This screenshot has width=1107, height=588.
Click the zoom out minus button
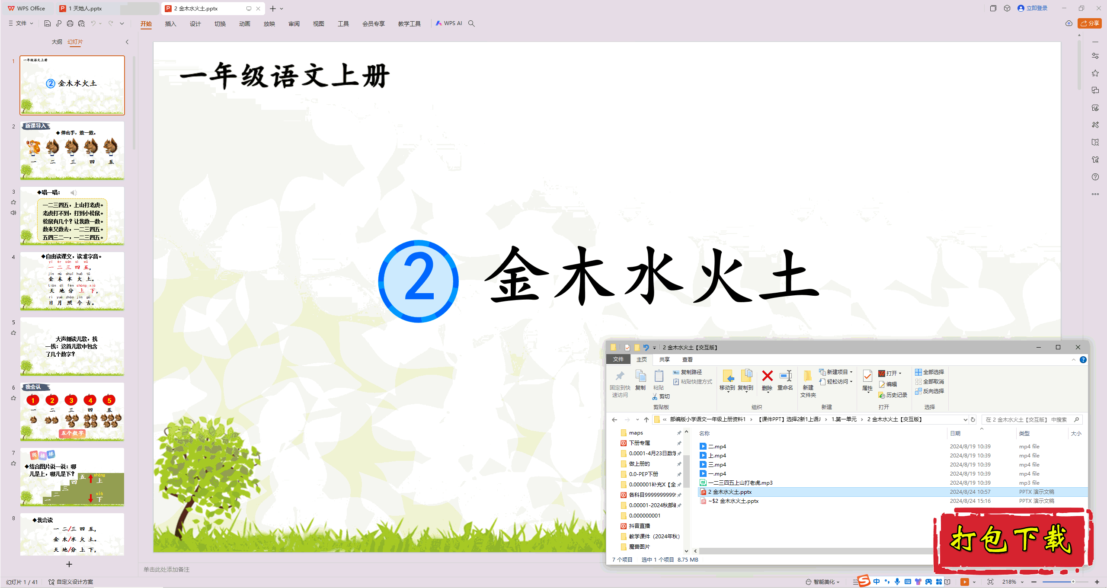click(x=1034, y=582)
